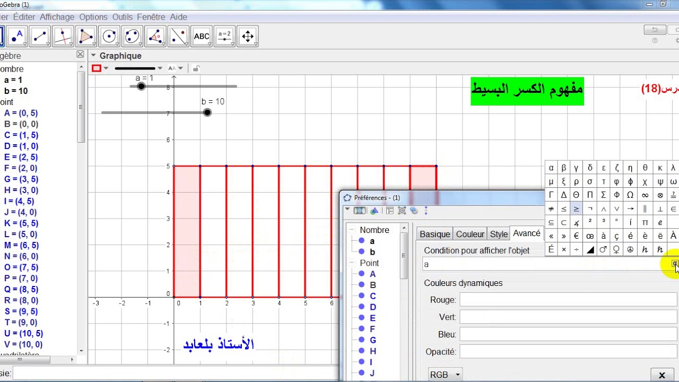679x382 pixels.
Task: Insert the ¬ negation symbol
Action: point(590,209)
